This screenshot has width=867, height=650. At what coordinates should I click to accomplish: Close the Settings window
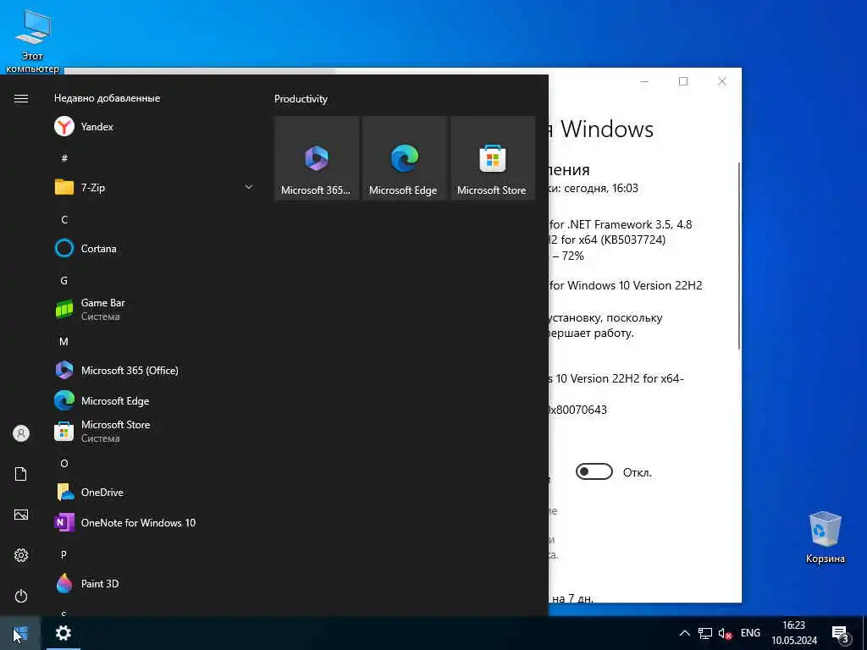pos(722,81)
